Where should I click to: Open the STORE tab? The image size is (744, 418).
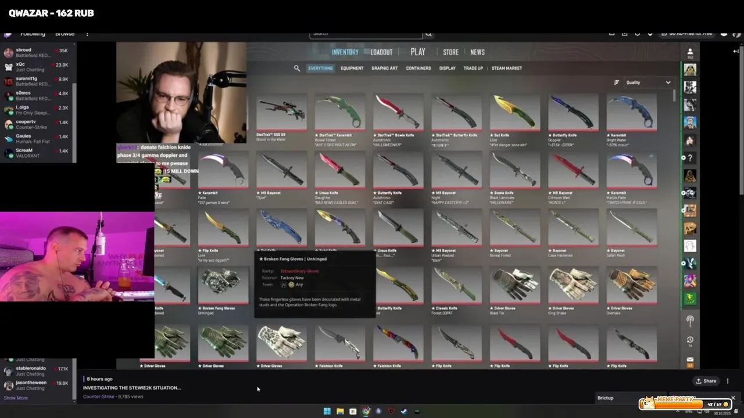coord(450,52)
